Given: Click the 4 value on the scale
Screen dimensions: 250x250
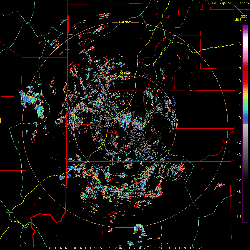Looking at the screenshot, I should [x=240, y=68].
